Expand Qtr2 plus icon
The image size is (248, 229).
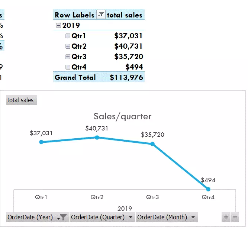click(68, 46)
